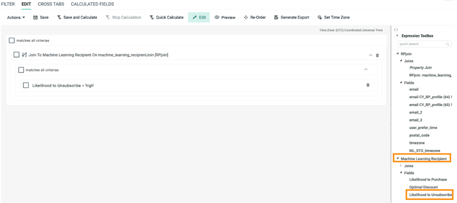The height and width of the screenshot is (203, 457).
Task: Click the quick search input field
Action: click(422, 44)
